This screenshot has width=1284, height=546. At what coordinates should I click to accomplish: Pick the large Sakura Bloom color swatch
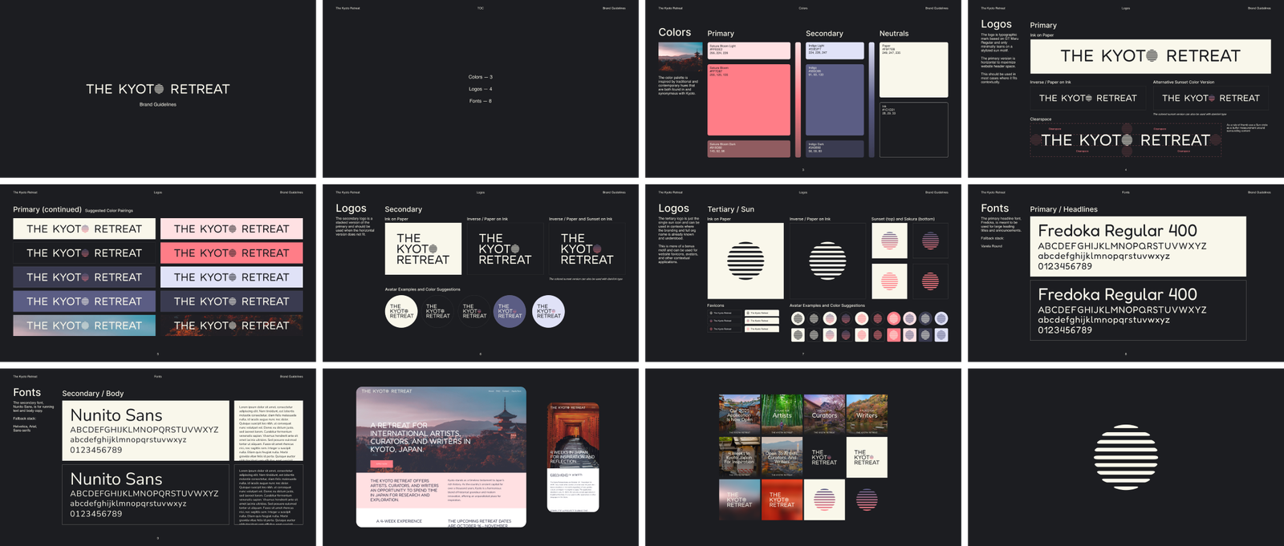pos(748,100)
